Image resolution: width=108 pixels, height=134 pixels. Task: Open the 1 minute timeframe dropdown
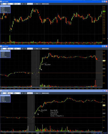11,93
